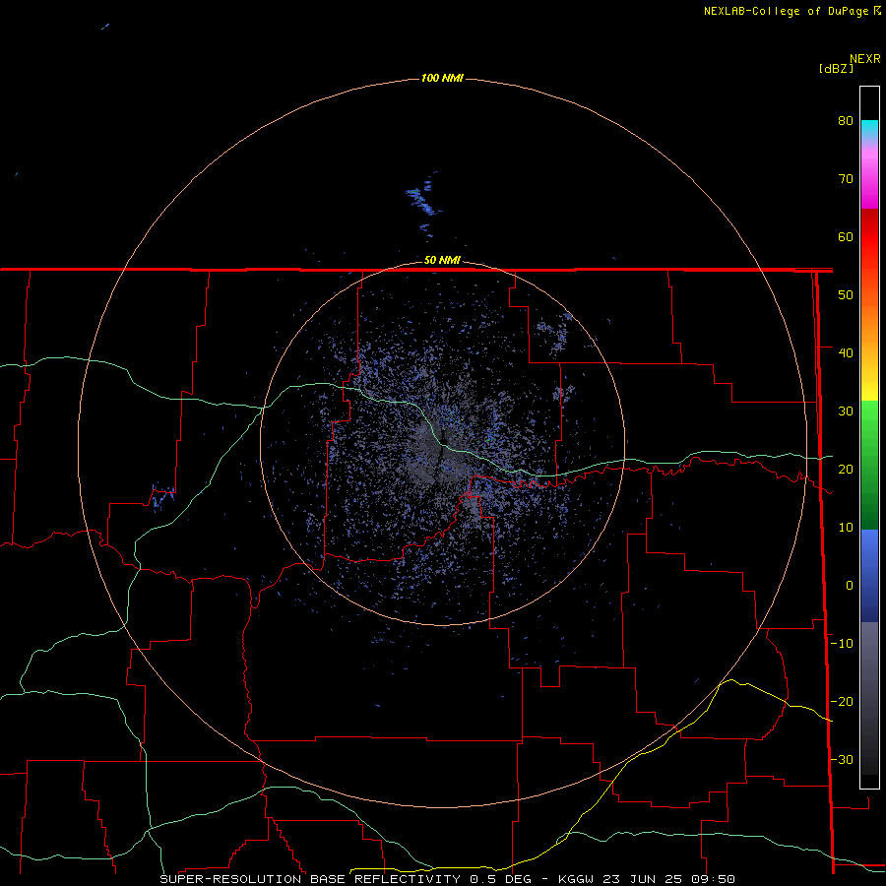
Task: Click the NEXR label above the color scale
Action: pos(865,59)
